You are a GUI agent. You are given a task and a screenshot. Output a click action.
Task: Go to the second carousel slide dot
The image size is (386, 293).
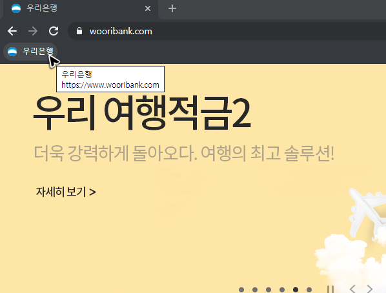pos(255,290)
